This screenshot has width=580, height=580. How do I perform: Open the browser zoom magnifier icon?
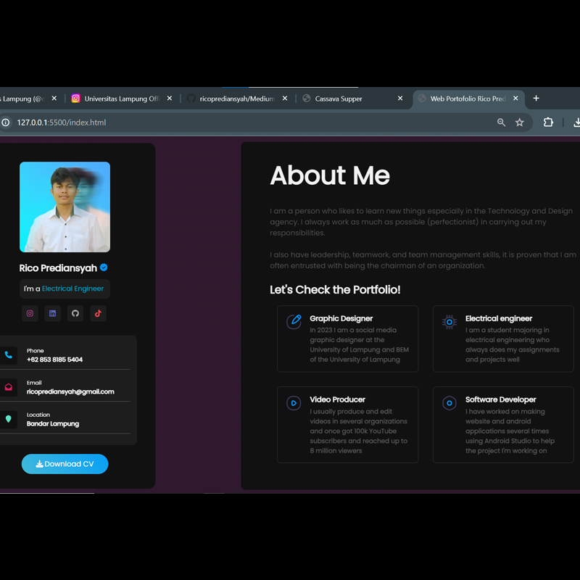coord(501,123)
